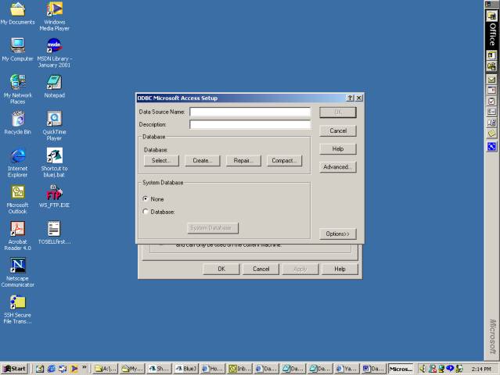The width and height of the screenshot is (500, 375).
Task: Click New Note yellow icon in Office bar
Action: click(x=491, y=134)
